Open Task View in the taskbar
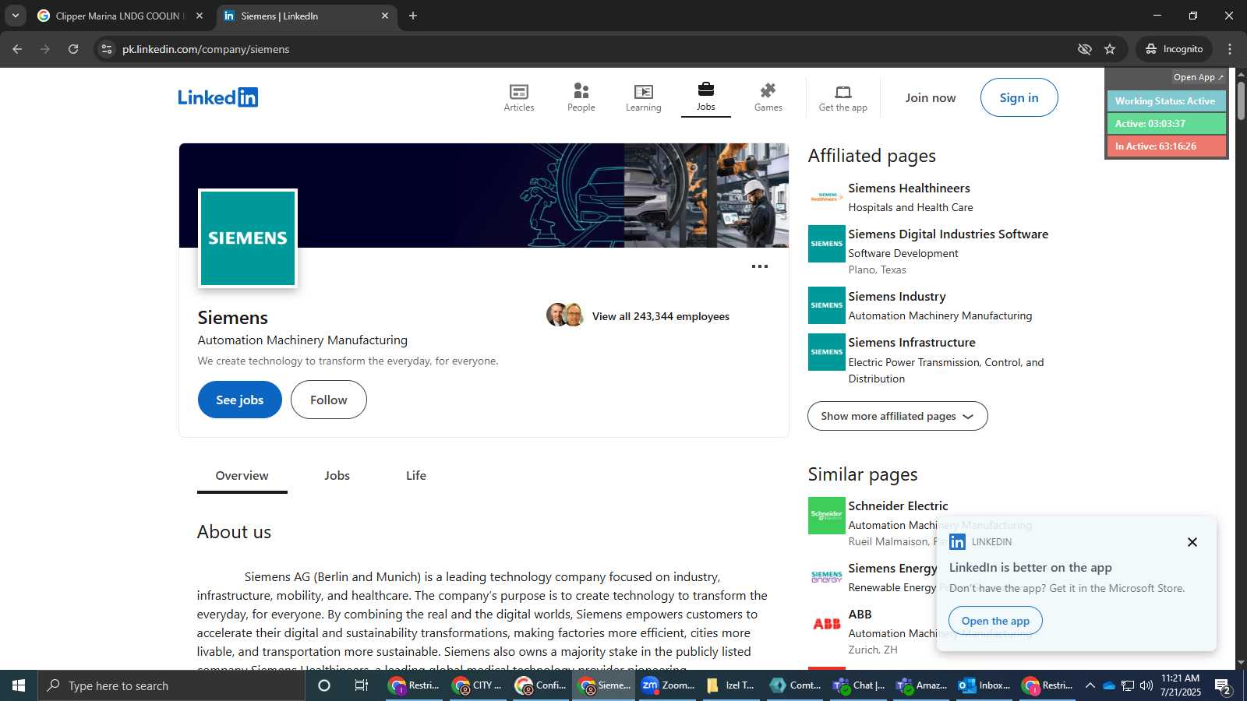Screen dimensions: 1247x701 tap(361, 685)
